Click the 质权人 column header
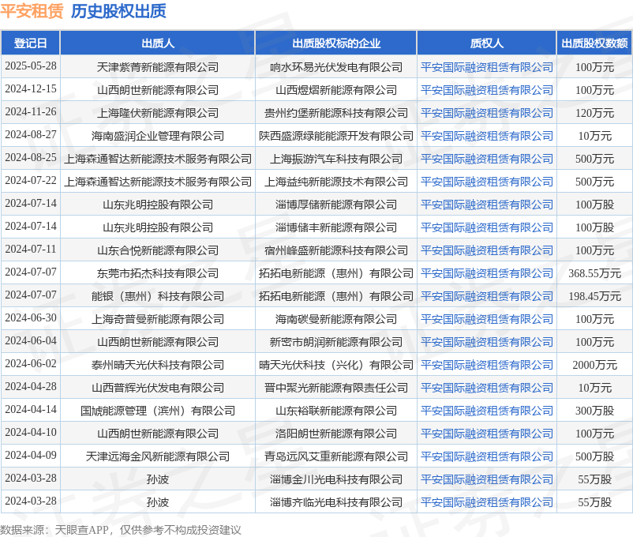 coord(487,43)
